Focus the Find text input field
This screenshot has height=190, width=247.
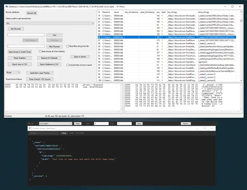(26, 34)
